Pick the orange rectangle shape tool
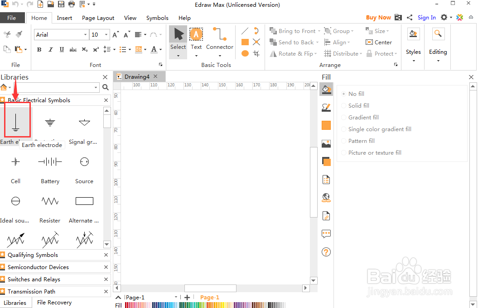478x308 pixels. click(x=245, y=42)
